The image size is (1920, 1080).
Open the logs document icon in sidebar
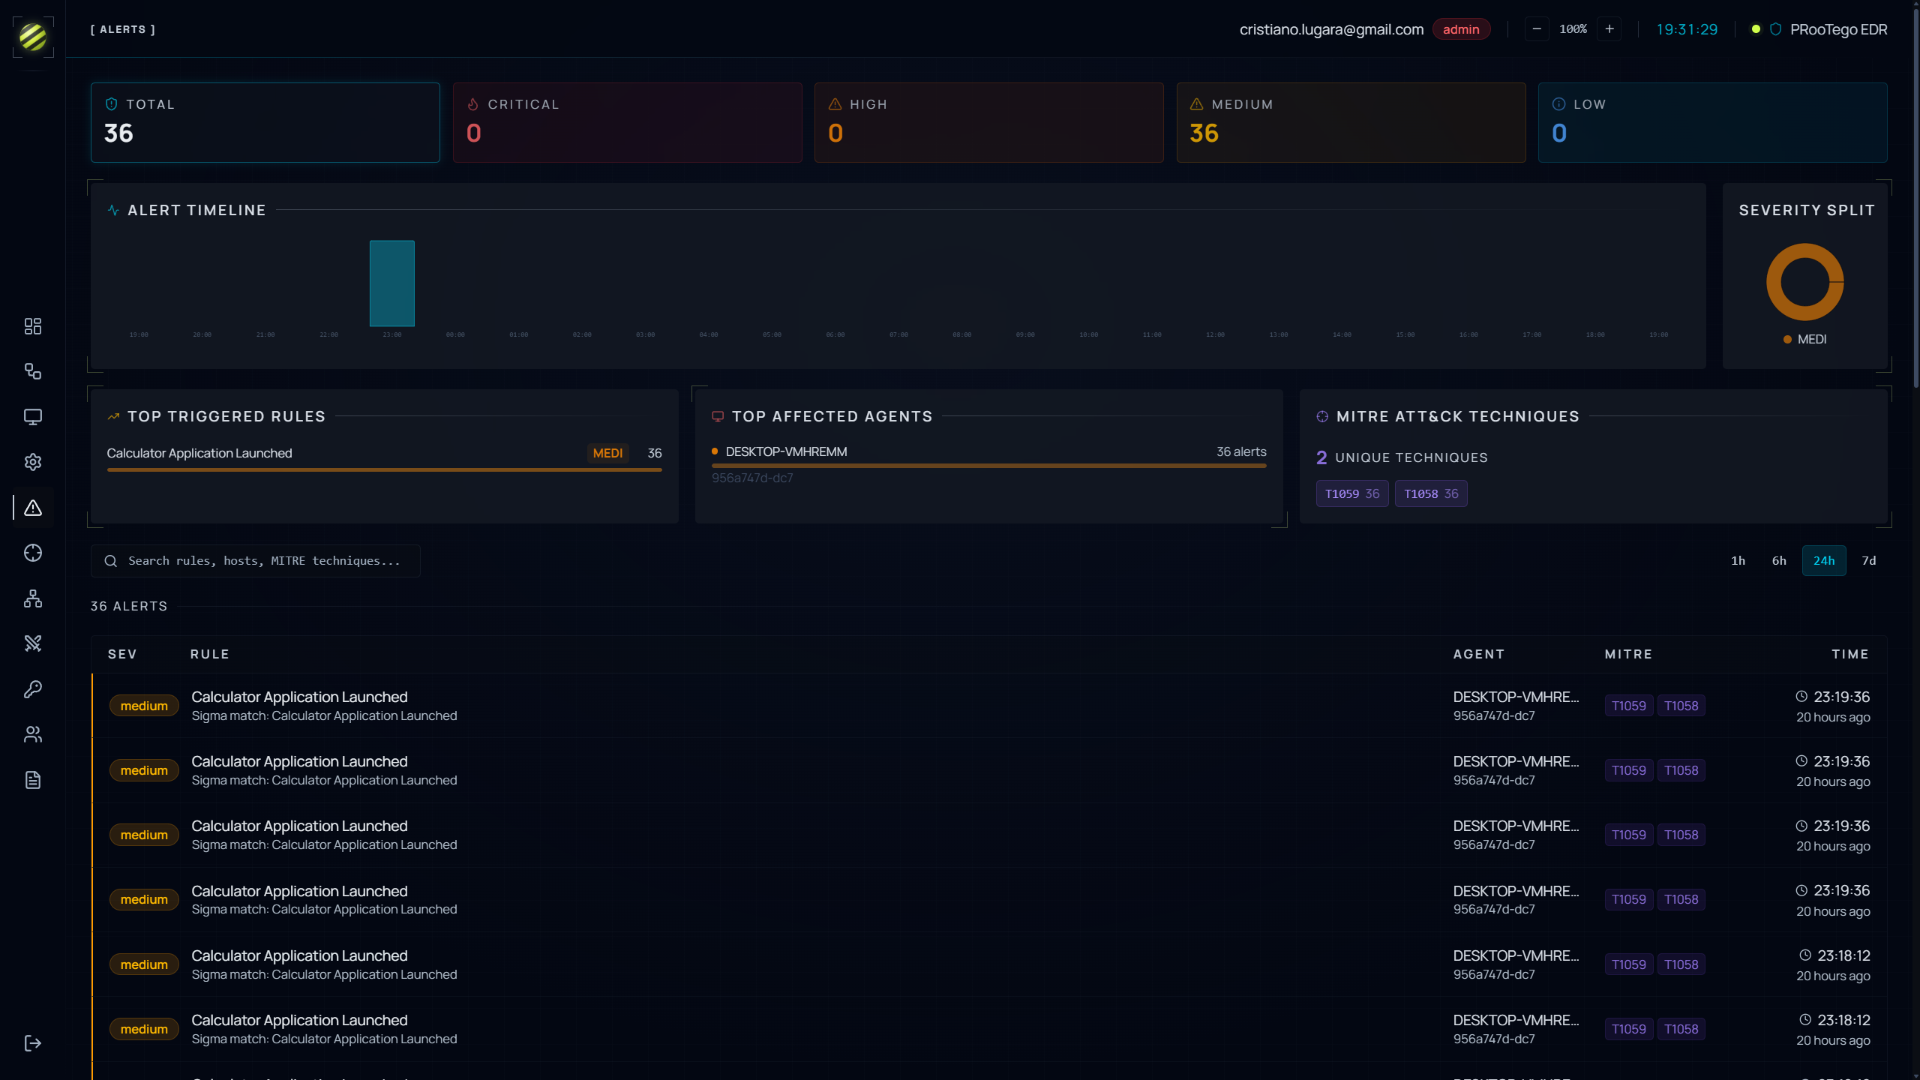point(33,779)
